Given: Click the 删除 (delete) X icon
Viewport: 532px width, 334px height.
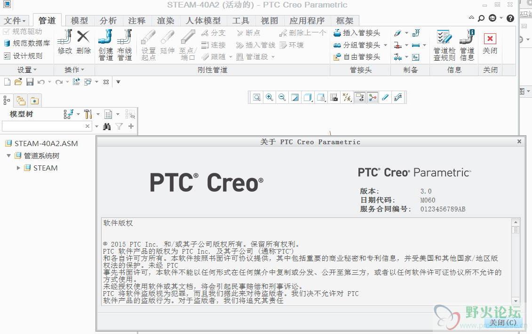Looking at the screenshot, I should pyautogui.click(x=83, y=37).
